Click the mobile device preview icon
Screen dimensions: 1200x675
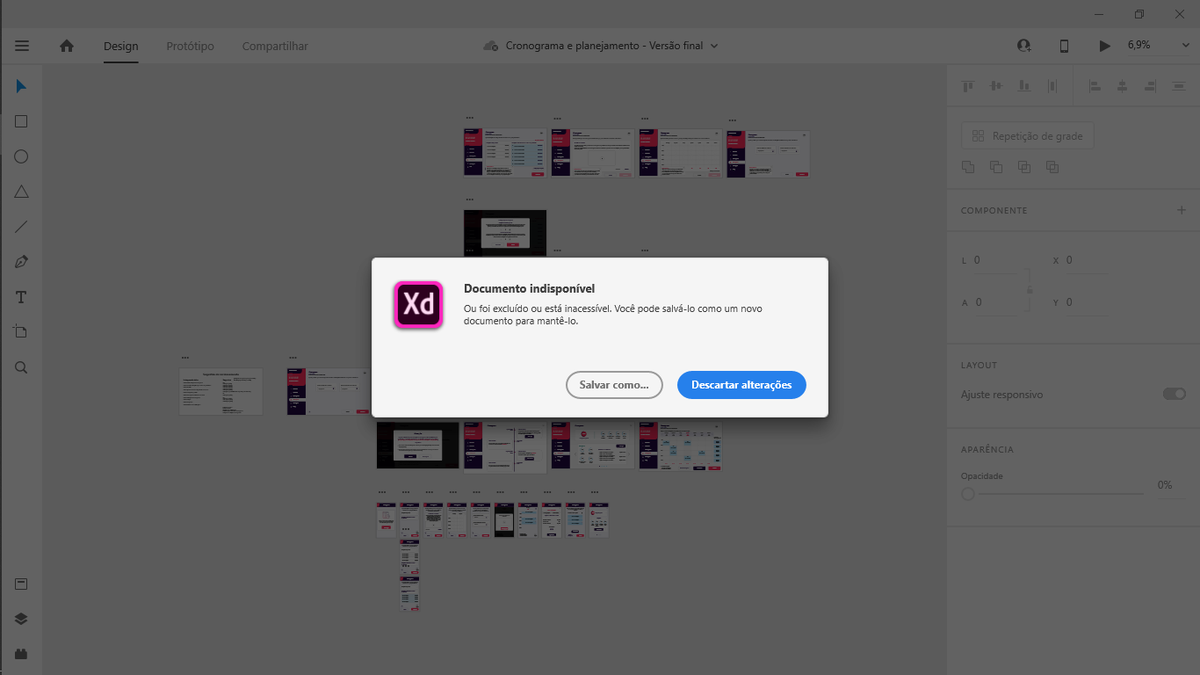[x=1063, y=45]
